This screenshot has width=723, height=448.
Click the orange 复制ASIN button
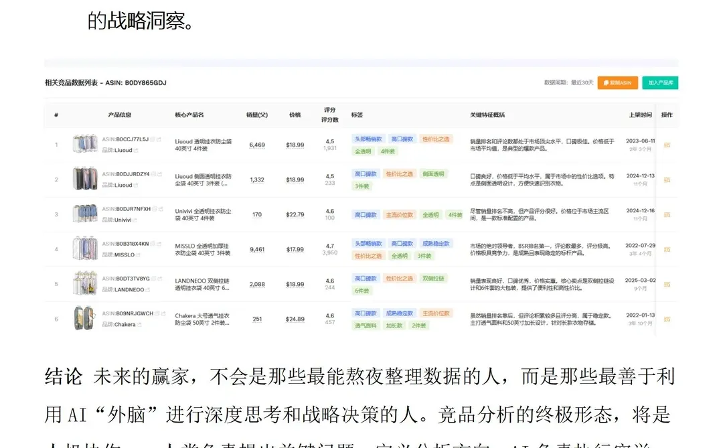pyautogui.click(x=619, y=81)
